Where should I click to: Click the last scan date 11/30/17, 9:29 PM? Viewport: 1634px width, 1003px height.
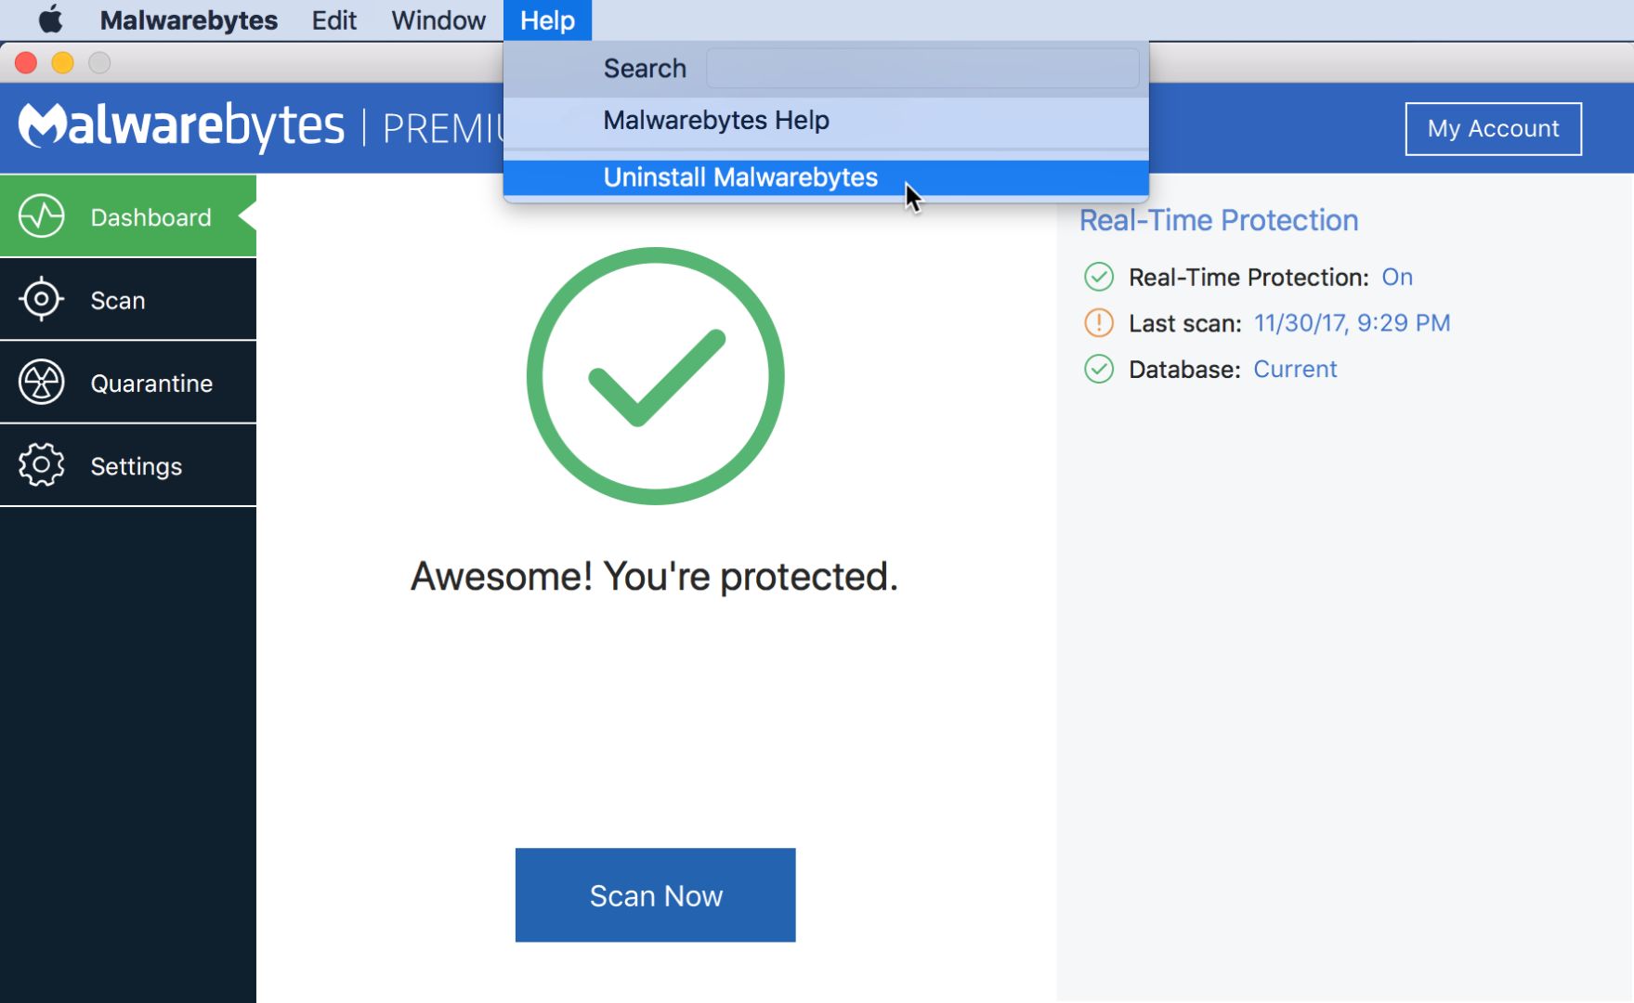click(1352, 323)
